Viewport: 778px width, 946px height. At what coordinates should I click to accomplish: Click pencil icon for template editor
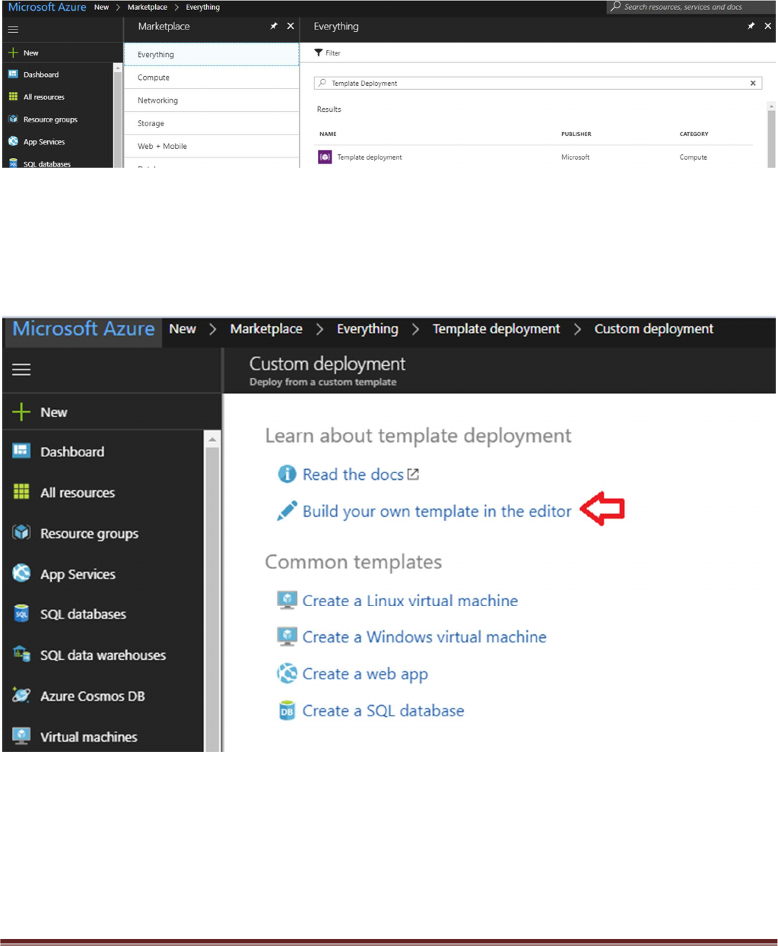point(287,511)
